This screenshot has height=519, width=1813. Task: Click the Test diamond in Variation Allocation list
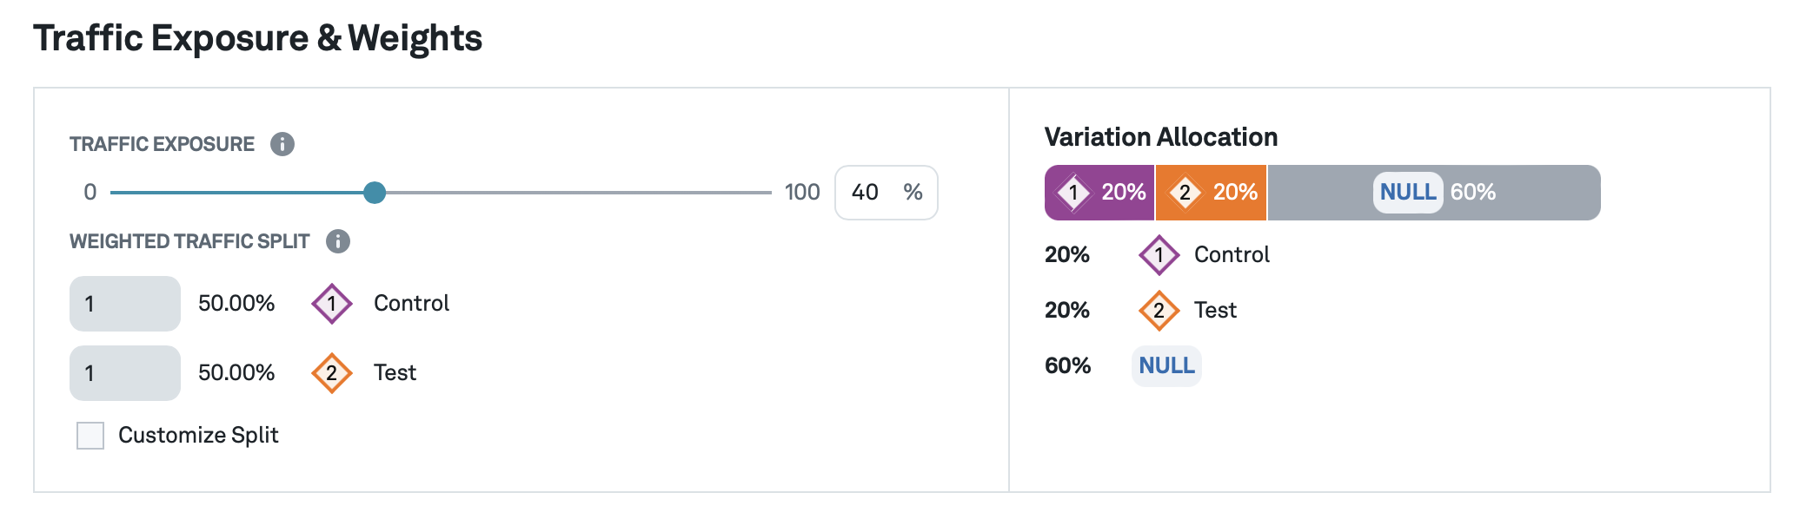(1159, 310)
